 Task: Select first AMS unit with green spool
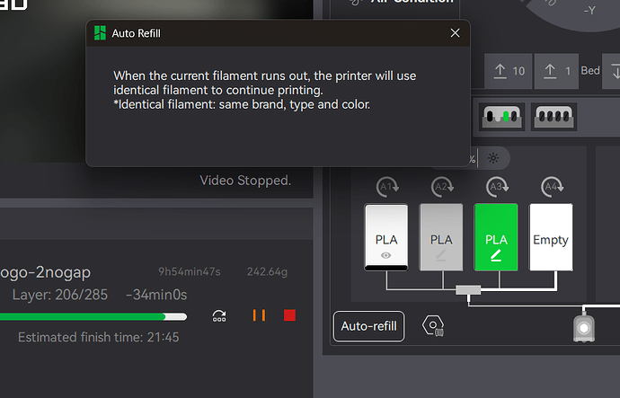click(501, 117)
